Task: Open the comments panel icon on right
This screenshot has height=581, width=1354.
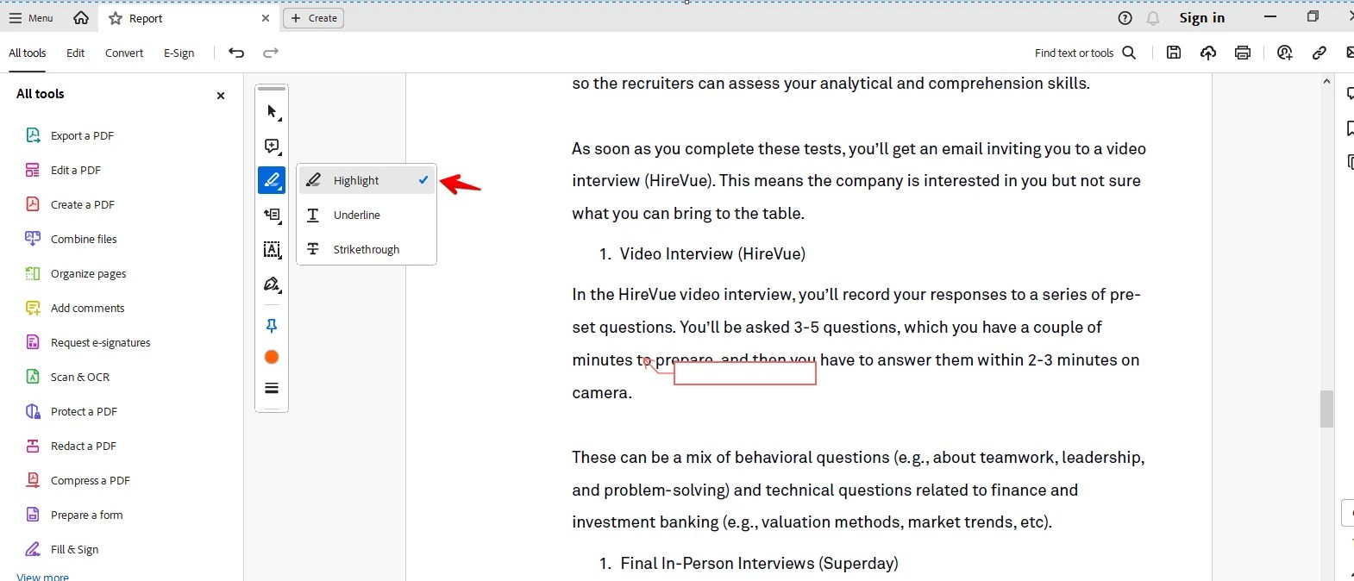Action: (1349, 94)
